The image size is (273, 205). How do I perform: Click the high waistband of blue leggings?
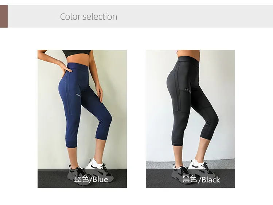coord(78,67)
